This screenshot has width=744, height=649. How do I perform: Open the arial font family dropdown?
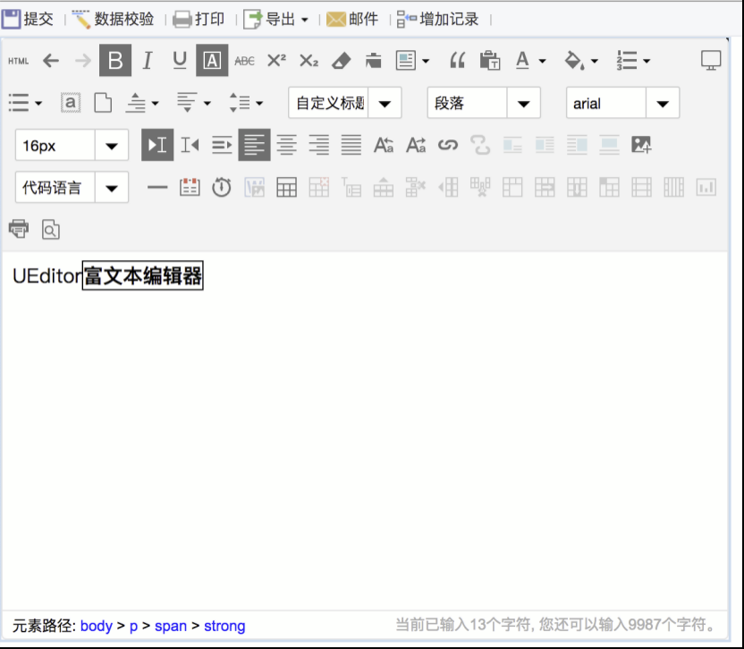[664, 103]
